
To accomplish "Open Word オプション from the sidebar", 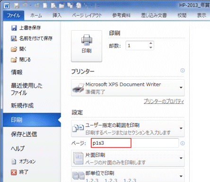I will click(24, 161).
